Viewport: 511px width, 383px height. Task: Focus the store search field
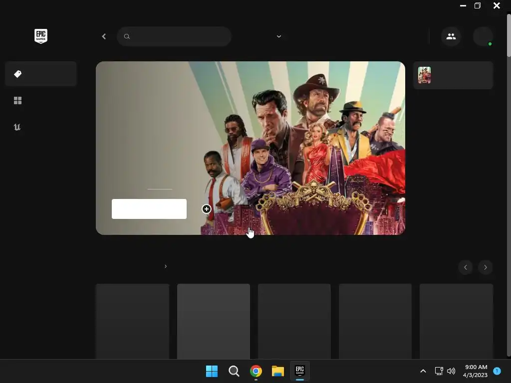174,36
